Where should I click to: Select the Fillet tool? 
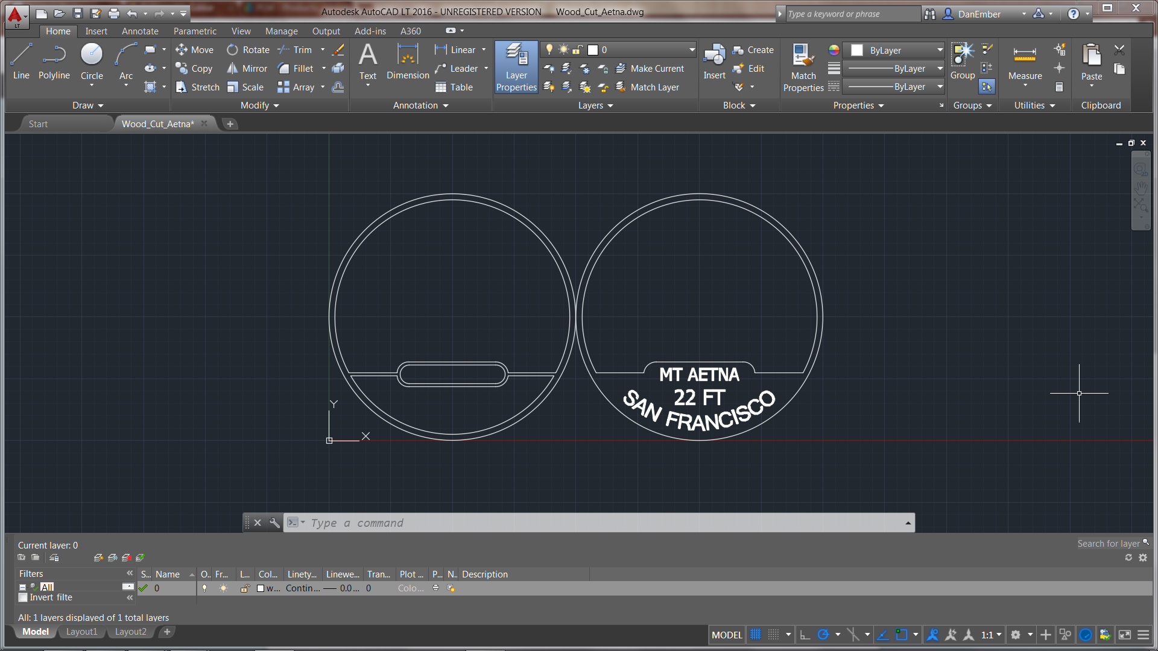coord(296,69)
